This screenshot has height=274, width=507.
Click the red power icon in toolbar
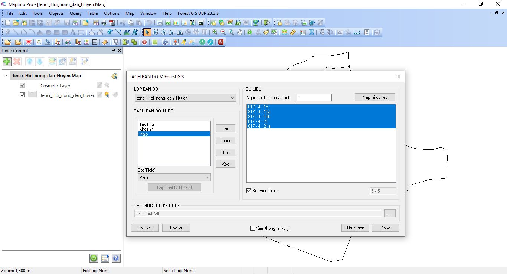pyautogui.click(x=221, y=42)
